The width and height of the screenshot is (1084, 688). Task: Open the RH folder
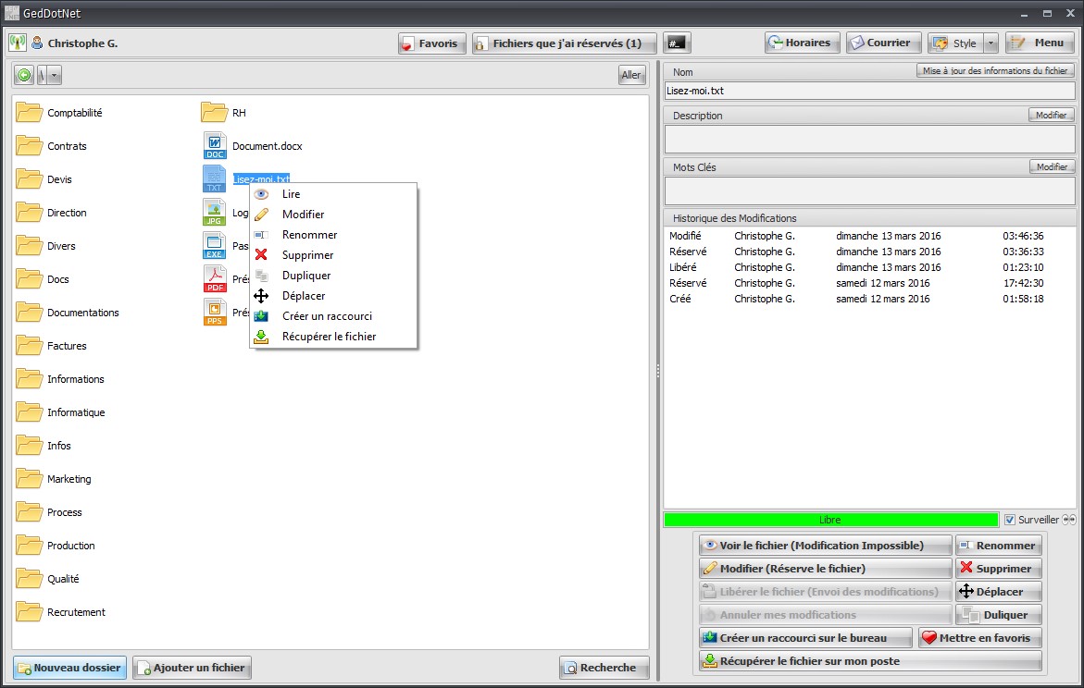[x=224, y=113]
